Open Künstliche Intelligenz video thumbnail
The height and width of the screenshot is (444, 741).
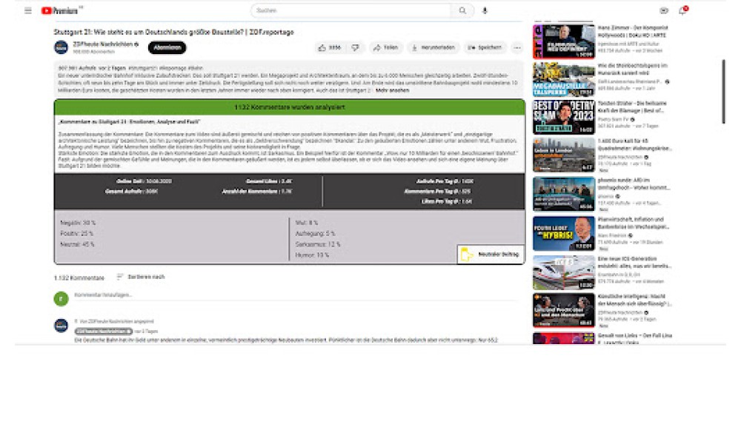point(564,311)
